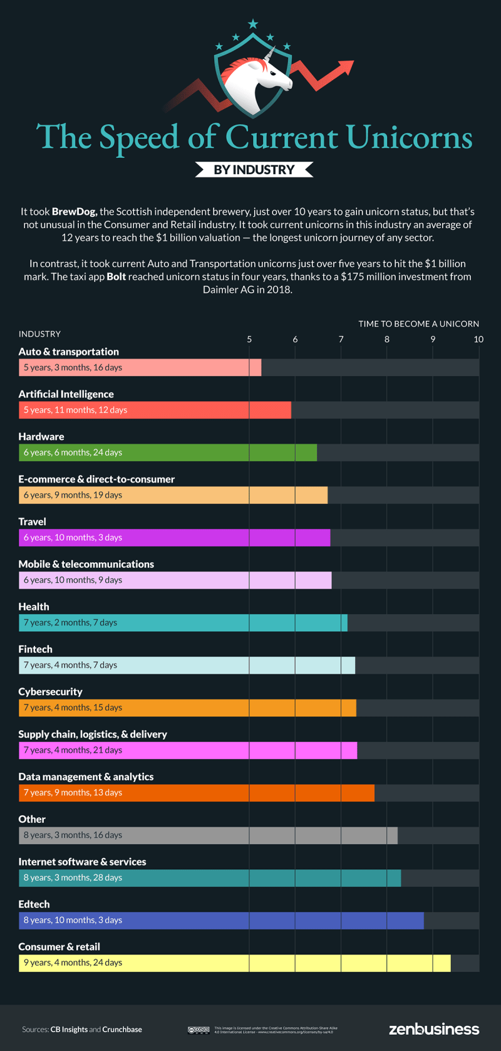This screenshot has width=501, height=1051.
Task: Click the top star above the shield
Action: [x=253, y=24]
